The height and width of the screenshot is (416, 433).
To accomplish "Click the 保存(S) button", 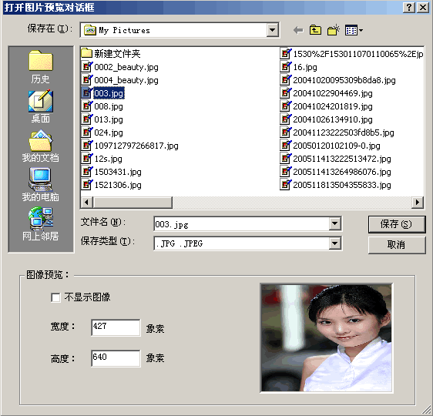I will (x=397, y=224).
